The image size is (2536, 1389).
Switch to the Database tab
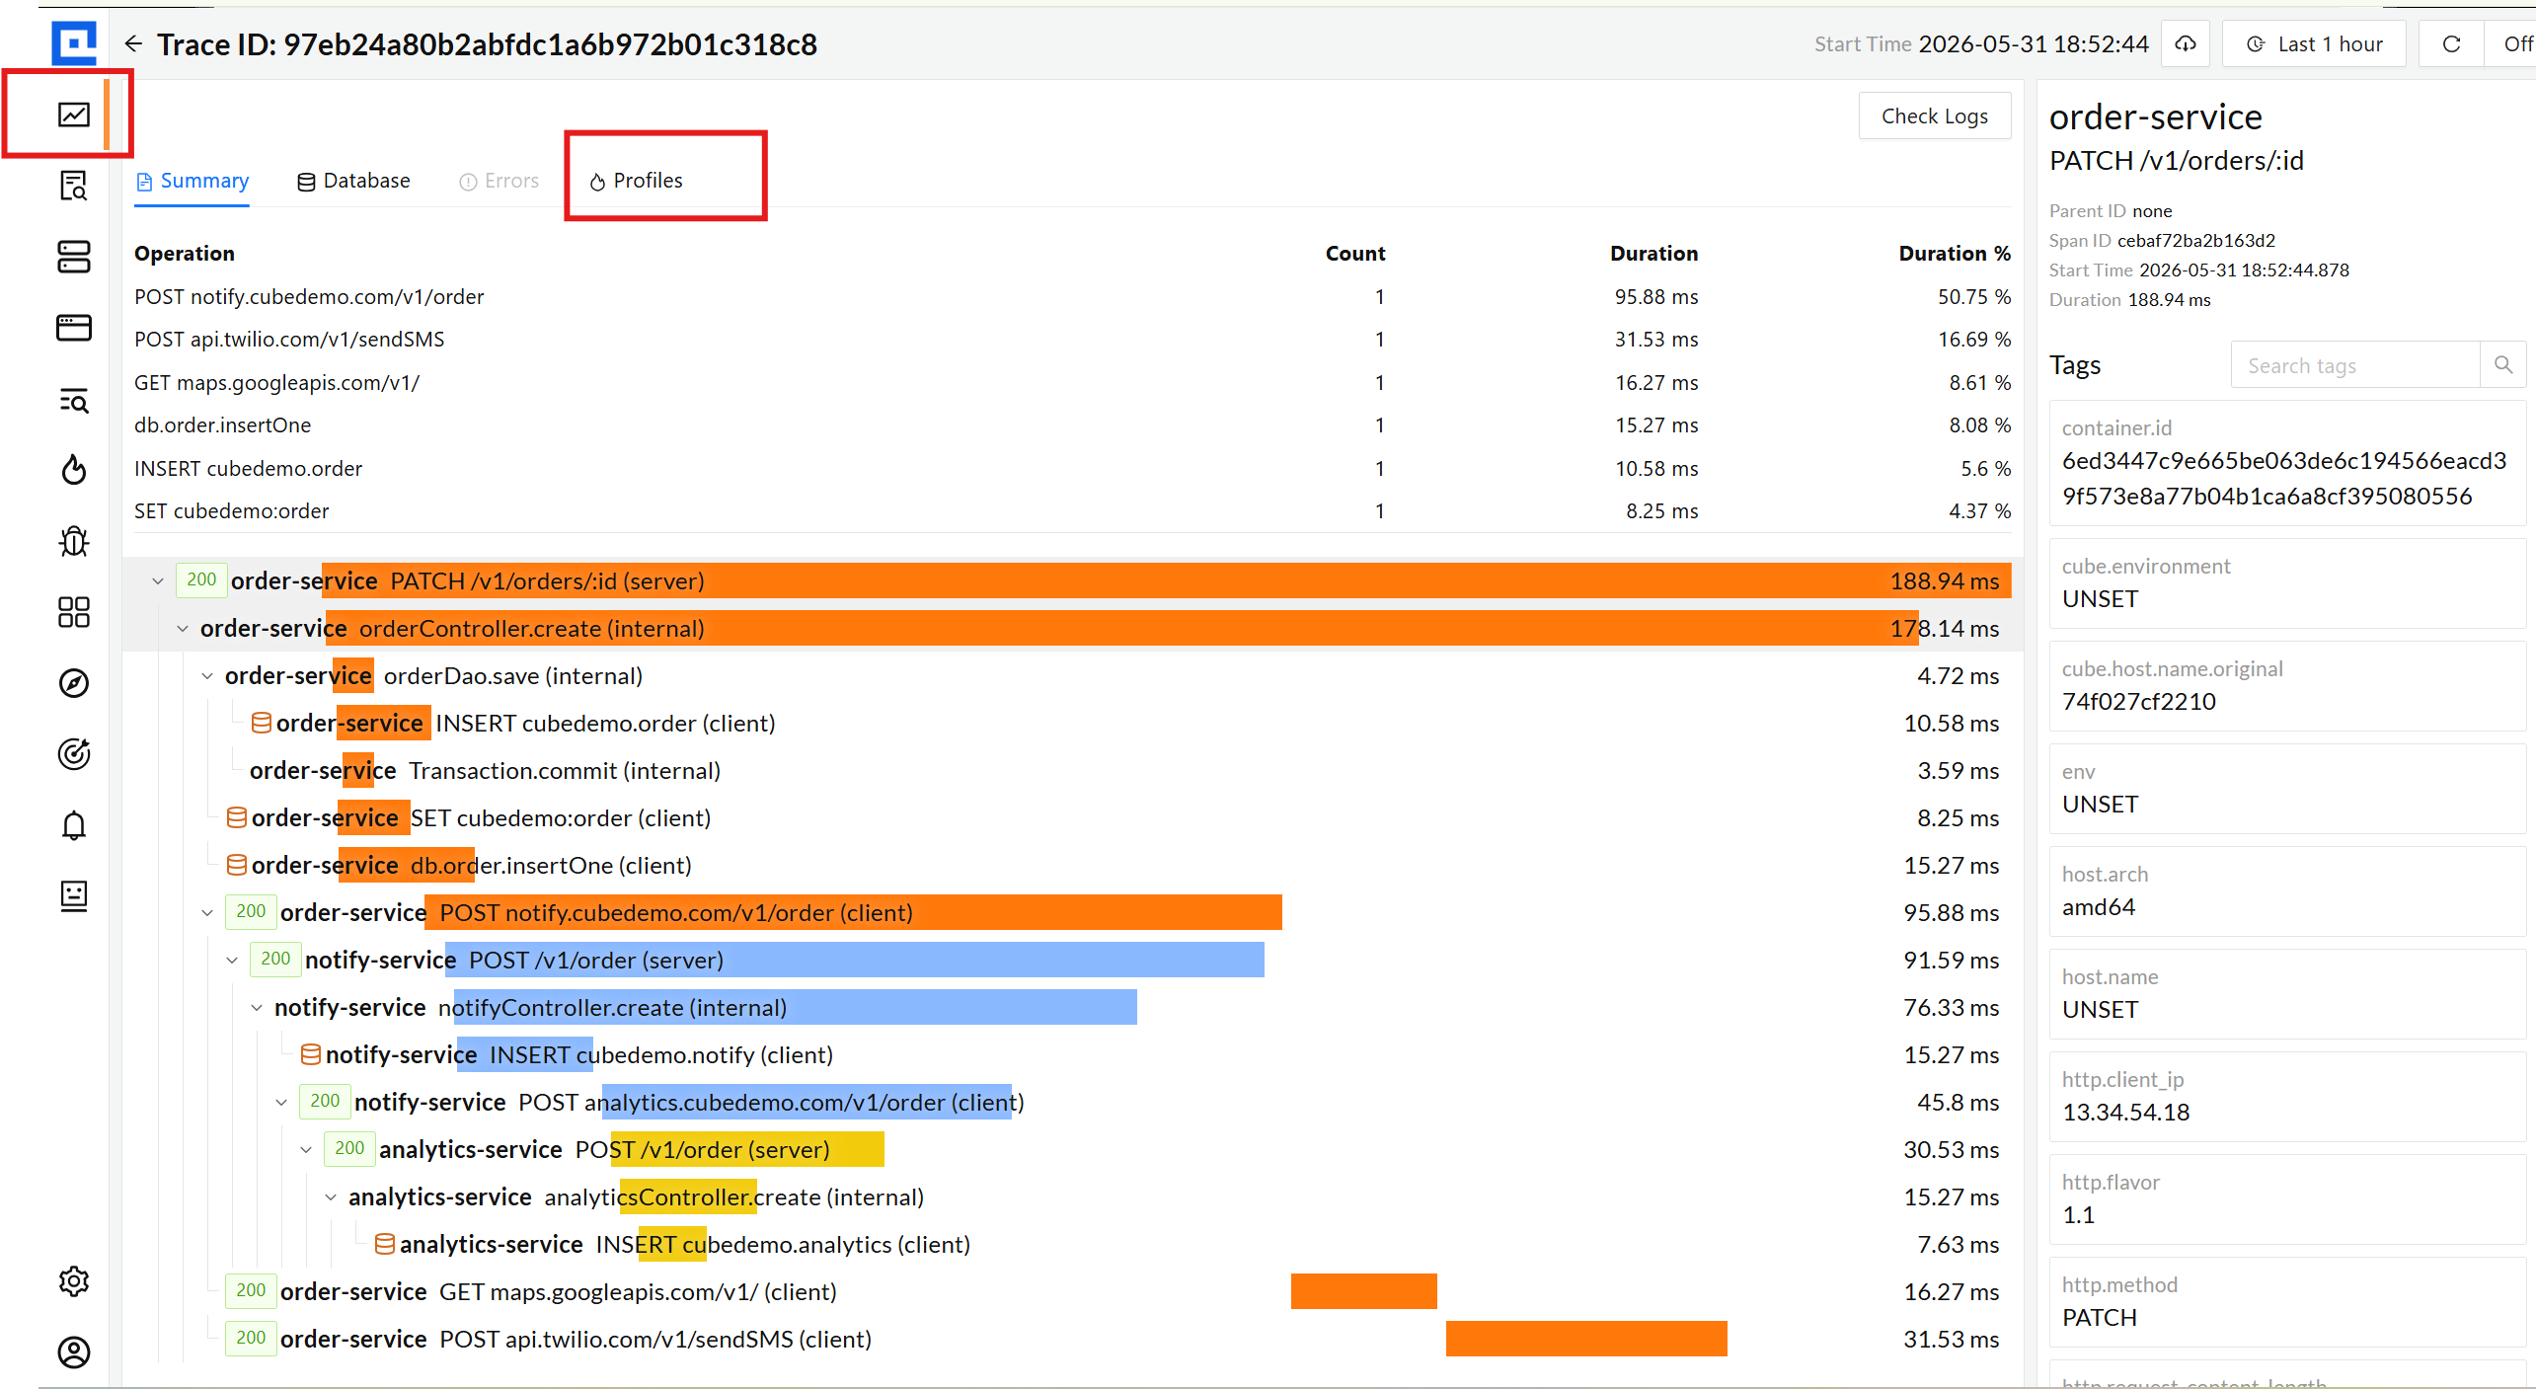click(353, 181)
